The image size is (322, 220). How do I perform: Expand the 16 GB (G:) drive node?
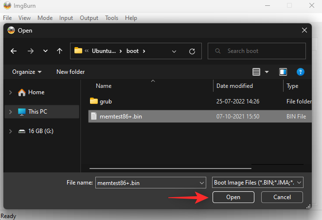pos(11,131)
